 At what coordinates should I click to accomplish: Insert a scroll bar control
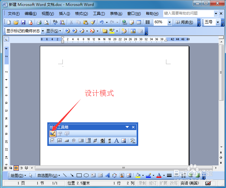click(109, 141)
